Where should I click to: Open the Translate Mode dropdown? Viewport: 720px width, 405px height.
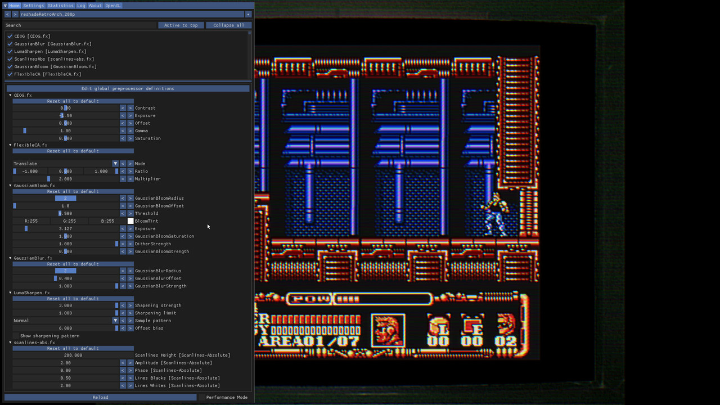[66, 164]
